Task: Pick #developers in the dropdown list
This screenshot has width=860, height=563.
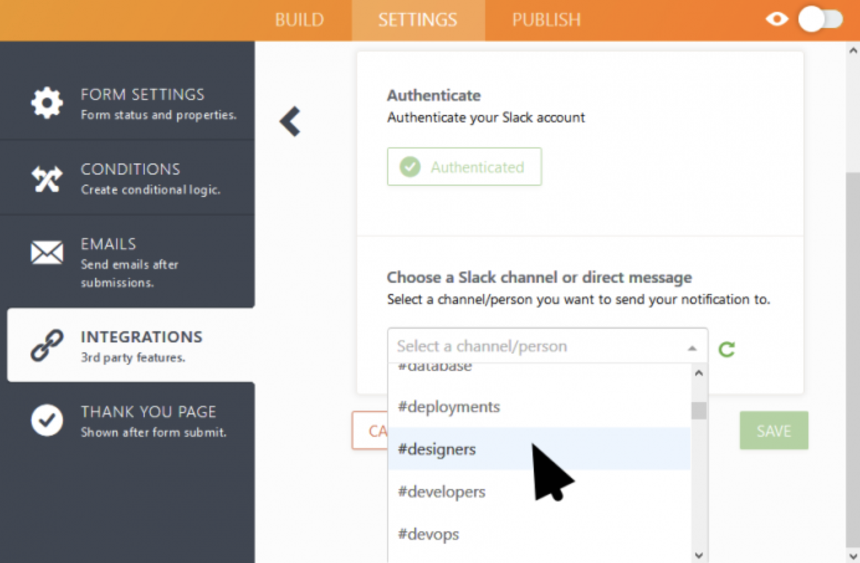Action: tap(442, 492)
